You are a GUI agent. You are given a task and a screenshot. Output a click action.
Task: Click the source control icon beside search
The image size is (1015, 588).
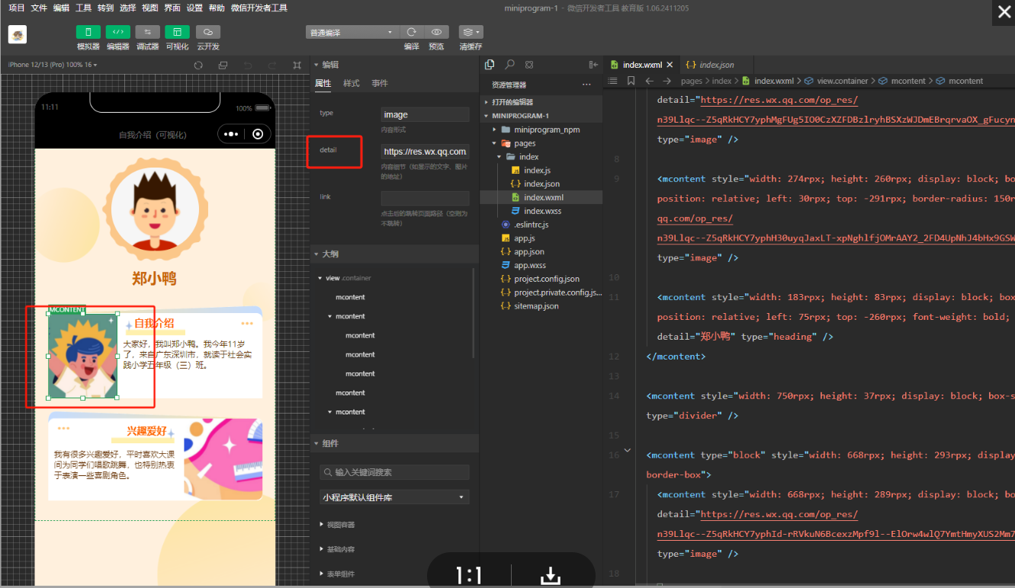(x=529, y=65)
